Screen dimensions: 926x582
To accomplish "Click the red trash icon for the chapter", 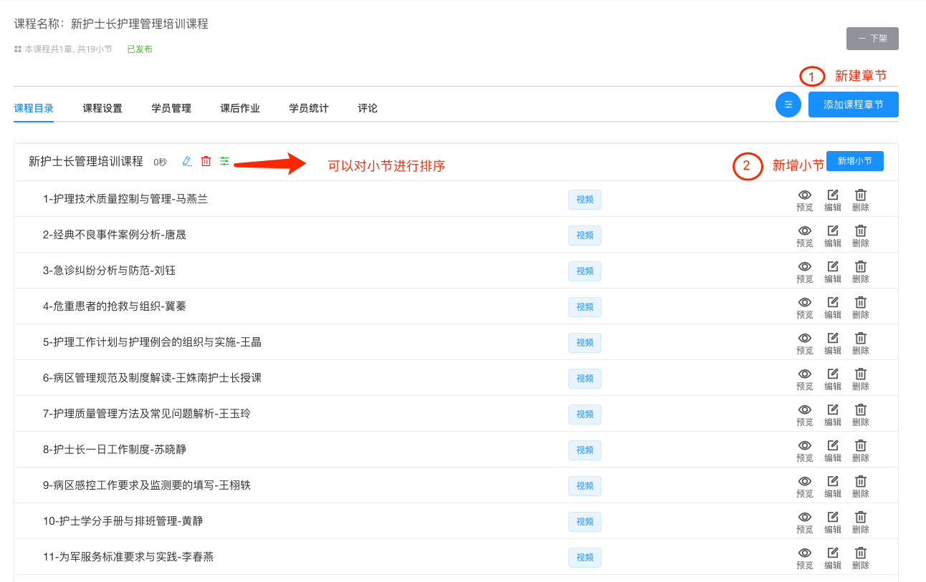I will point(206,161).
